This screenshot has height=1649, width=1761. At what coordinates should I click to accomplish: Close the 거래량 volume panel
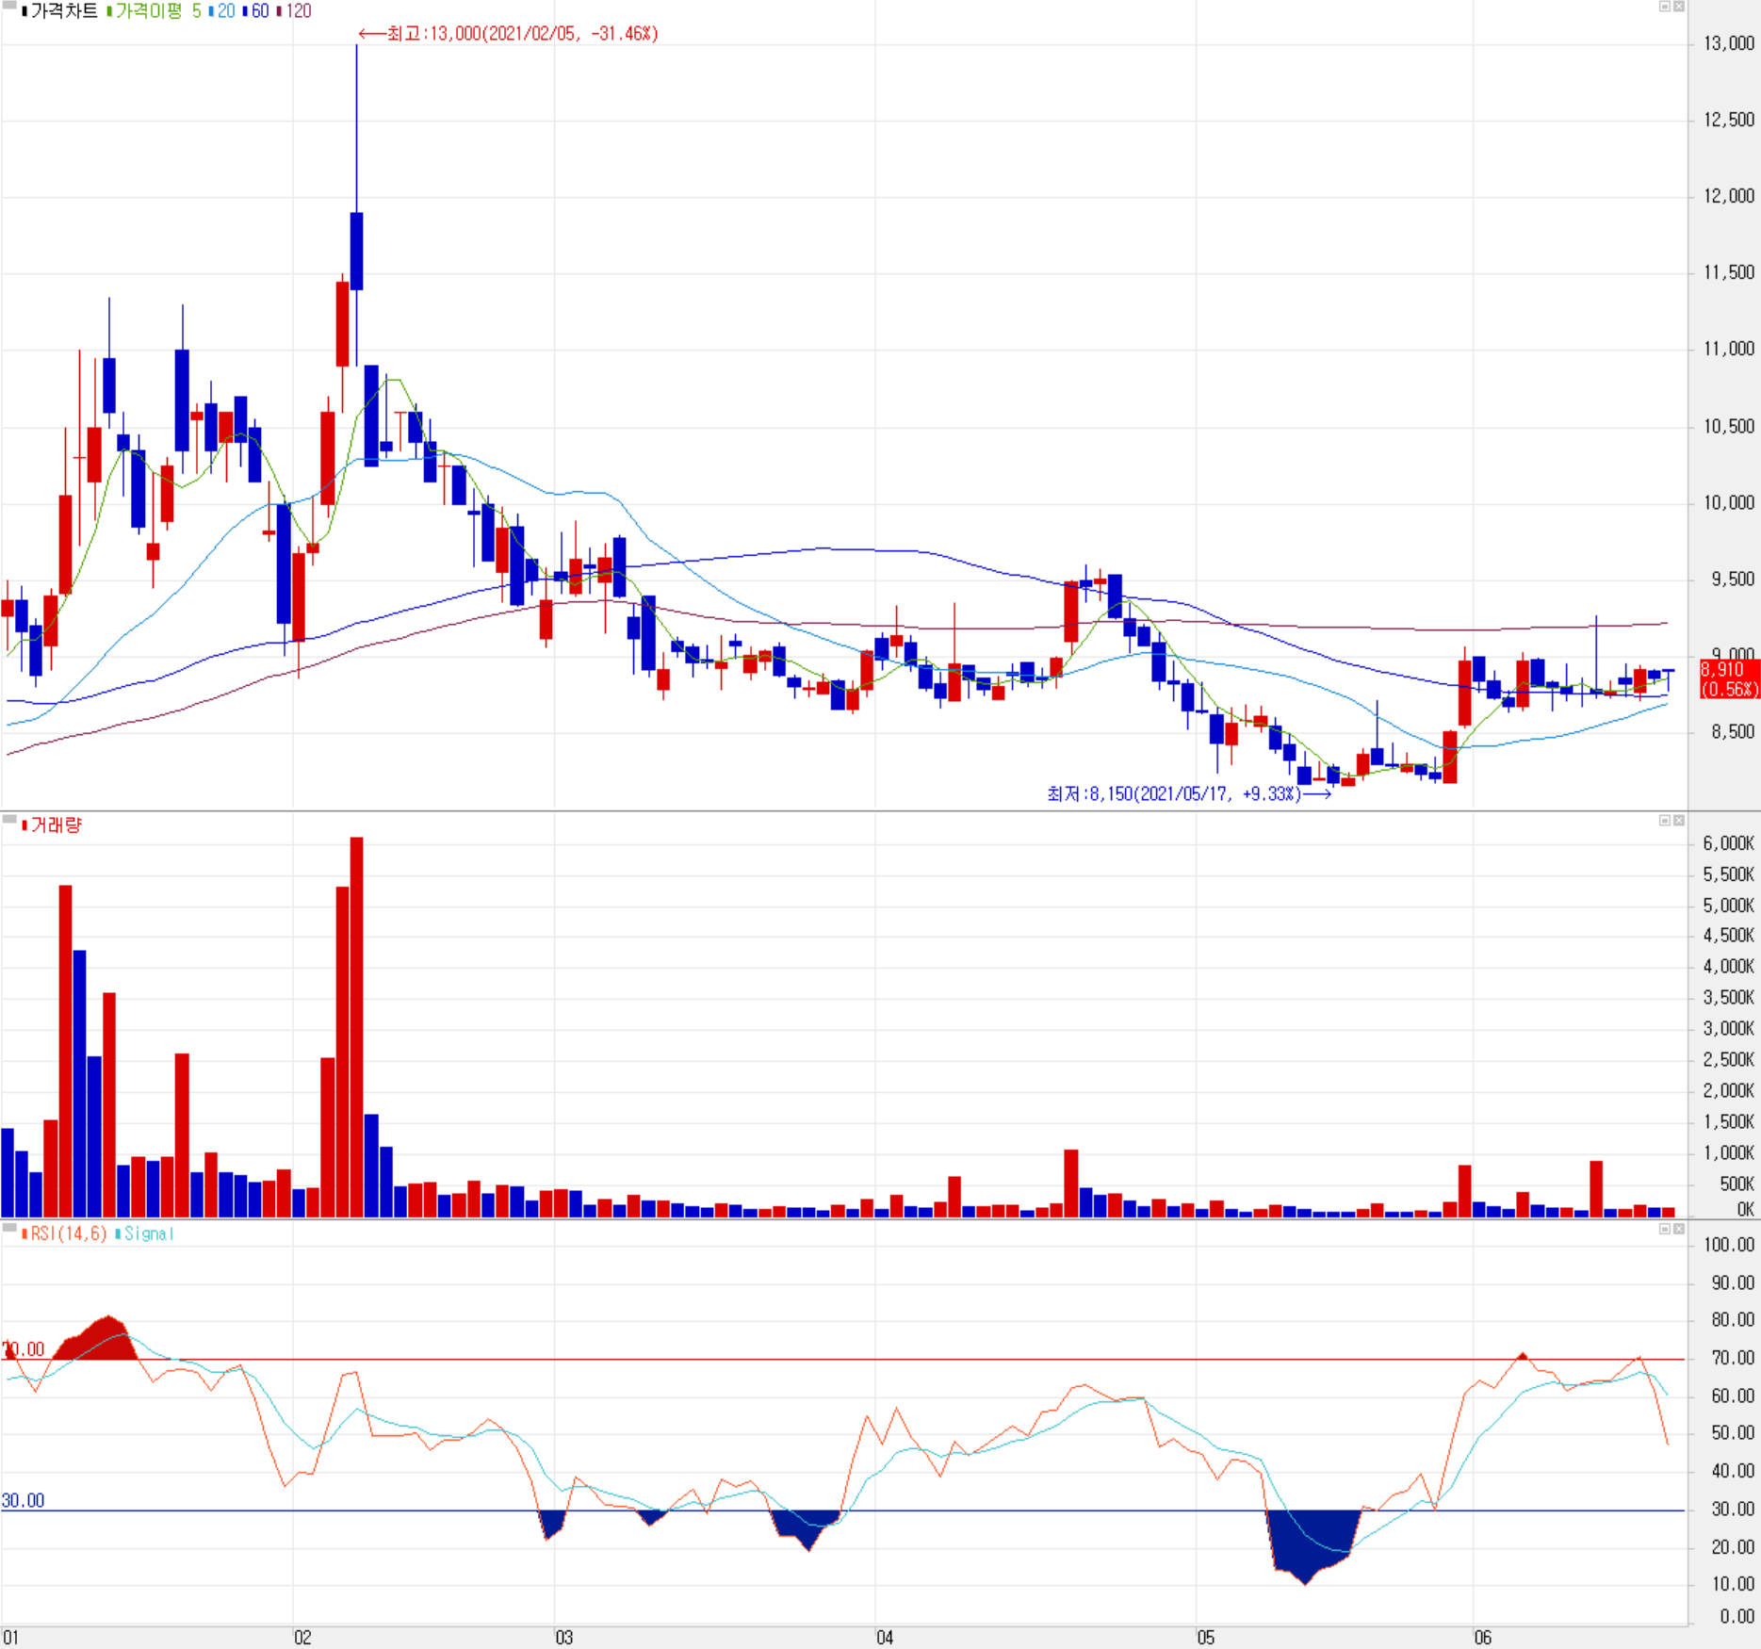pos(1679,821)
